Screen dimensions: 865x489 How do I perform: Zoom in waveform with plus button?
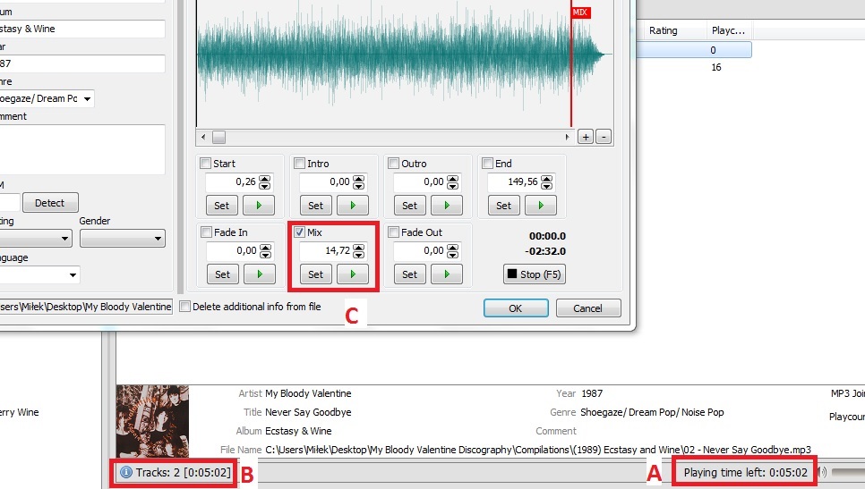click(586, 137)
